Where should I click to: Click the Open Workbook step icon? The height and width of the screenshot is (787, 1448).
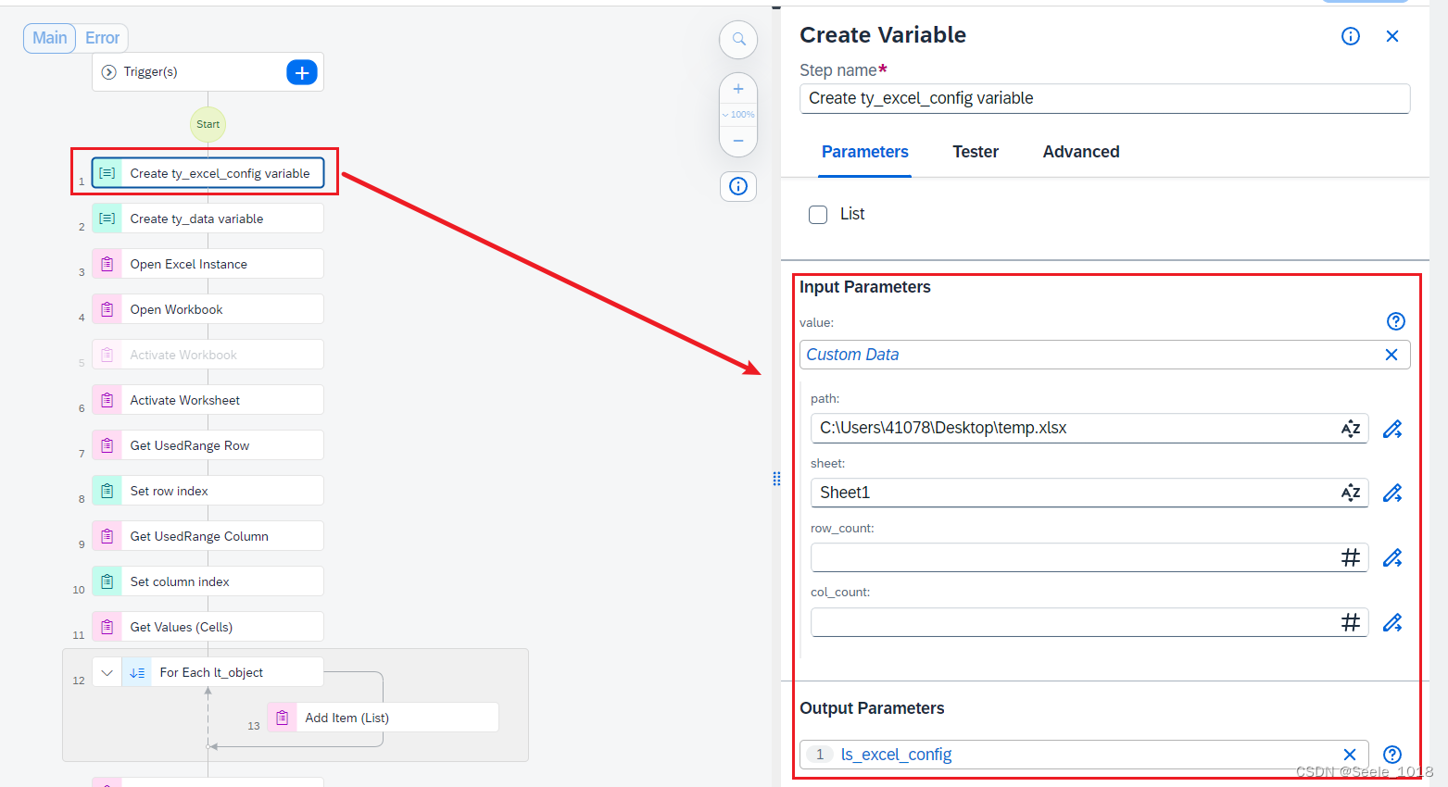point(107,309)
